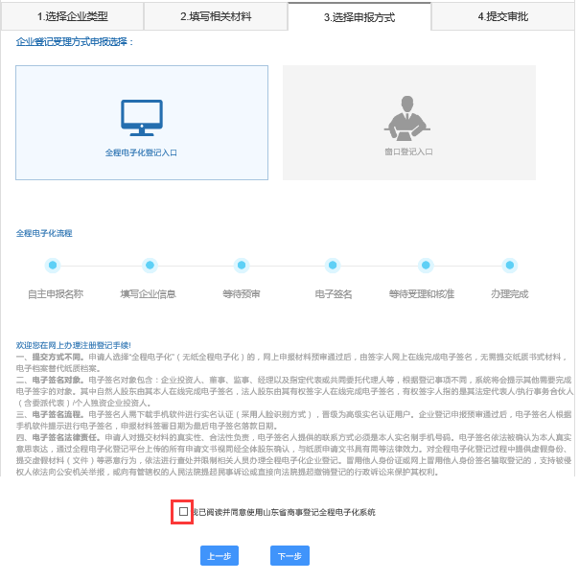
Task: Click the 等待预审 step label
Action: [x=242, y=294]
